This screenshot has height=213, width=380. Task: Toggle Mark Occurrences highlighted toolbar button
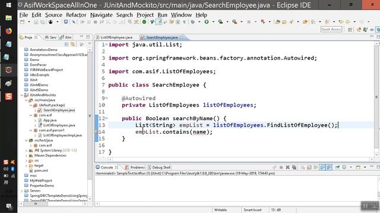point(159,22)
